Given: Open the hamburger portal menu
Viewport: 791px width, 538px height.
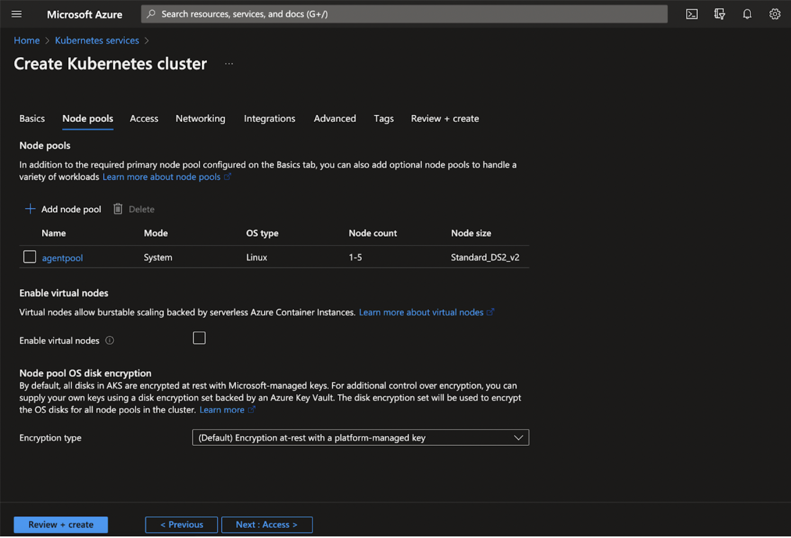Looking at the screenshot, I should pyautogui.click(x=16, y=14).
